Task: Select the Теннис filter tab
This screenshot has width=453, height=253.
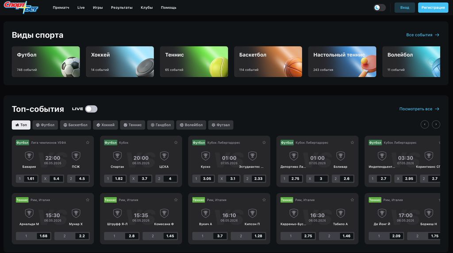Action: coord(133,125)
